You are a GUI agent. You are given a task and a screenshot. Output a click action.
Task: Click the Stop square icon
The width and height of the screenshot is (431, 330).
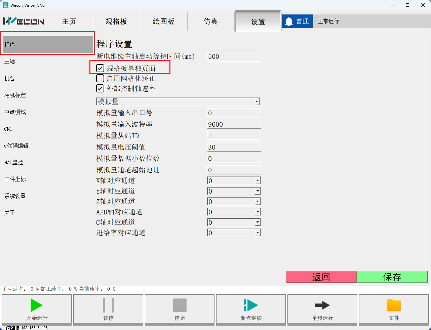click(x=180, y=305)
